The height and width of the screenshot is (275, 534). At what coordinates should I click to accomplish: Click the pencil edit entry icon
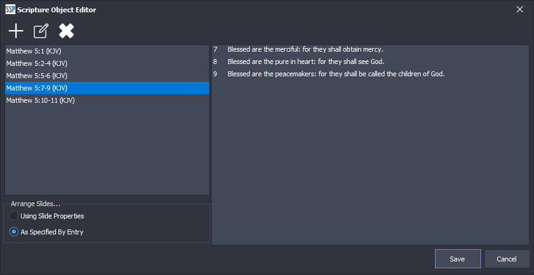41,31
